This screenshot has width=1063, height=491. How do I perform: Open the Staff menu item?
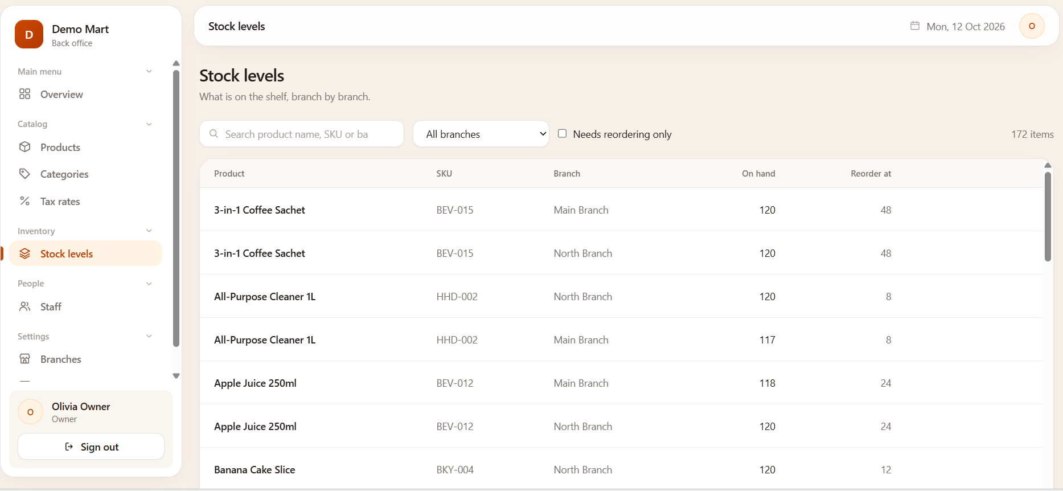point(85,306)
